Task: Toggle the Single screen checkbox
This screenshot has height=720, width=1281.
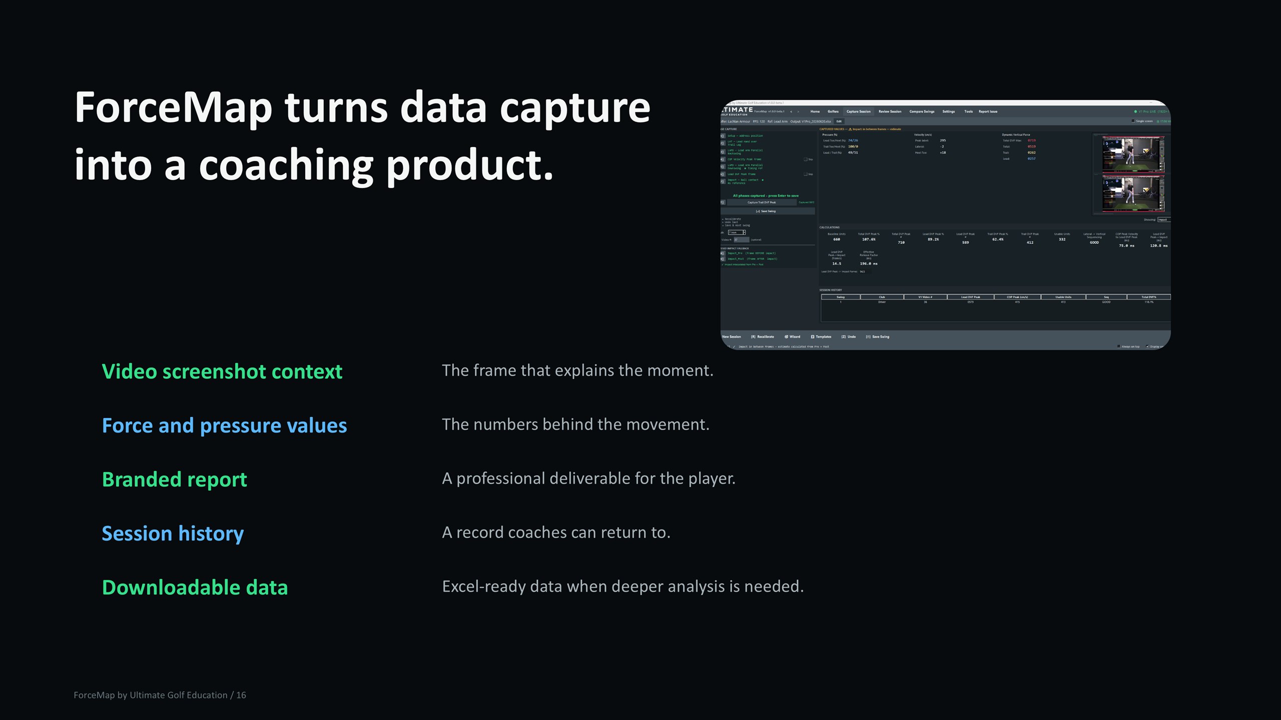Action: pyautogui.click(x=1133, y=121)
